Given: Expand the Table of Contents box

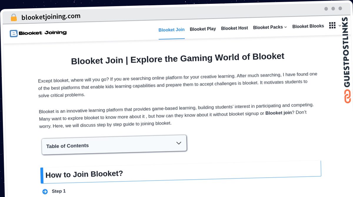Looking at the screenshot, I should click(x=114, y=144).
